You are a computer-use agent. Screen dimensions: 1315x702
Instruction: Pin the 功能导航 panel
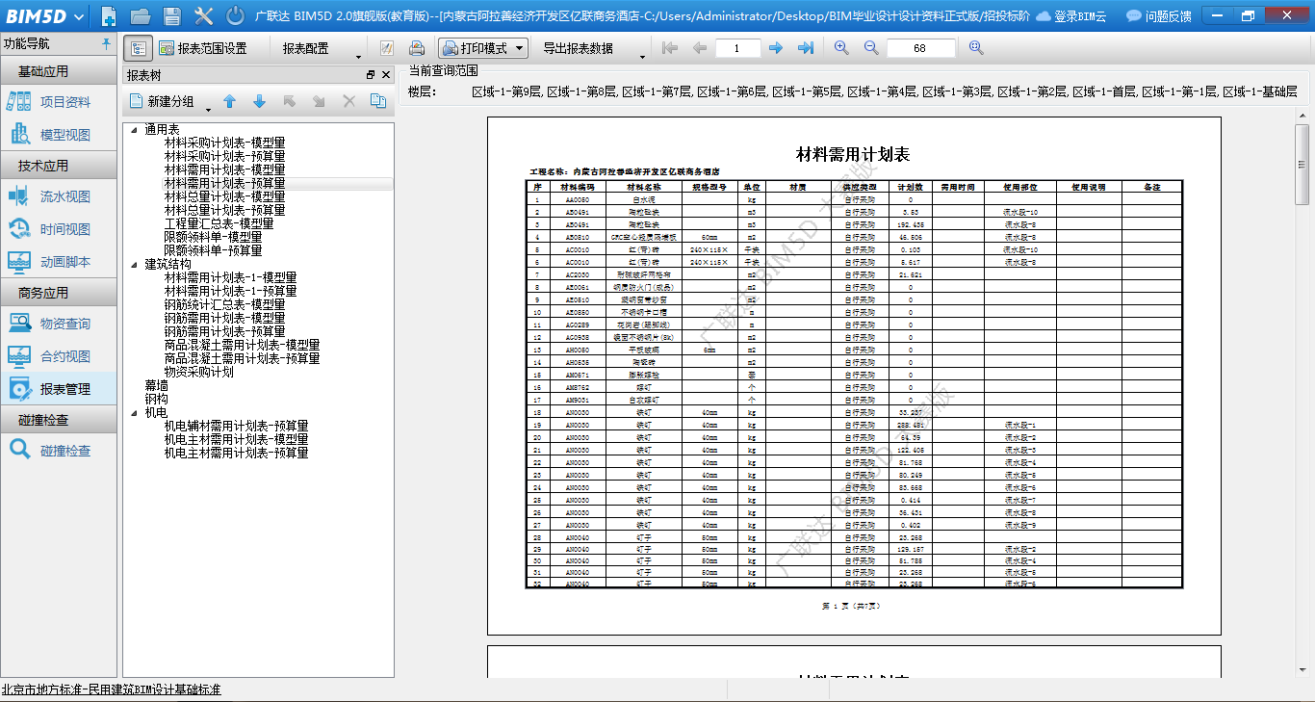coord(106,44)
